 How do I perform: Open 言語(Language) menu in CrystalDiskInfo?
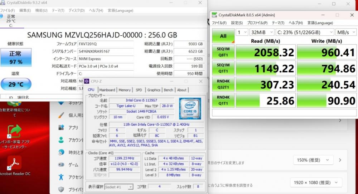pos(120,10)
